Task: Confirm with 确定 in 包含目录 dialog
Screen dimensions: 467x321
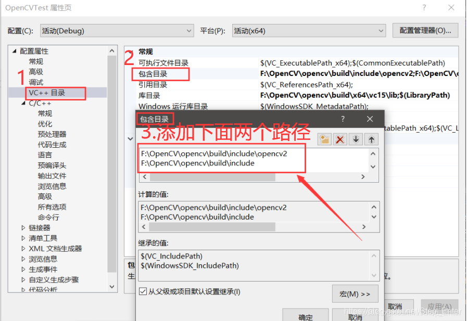Action: 306,316
